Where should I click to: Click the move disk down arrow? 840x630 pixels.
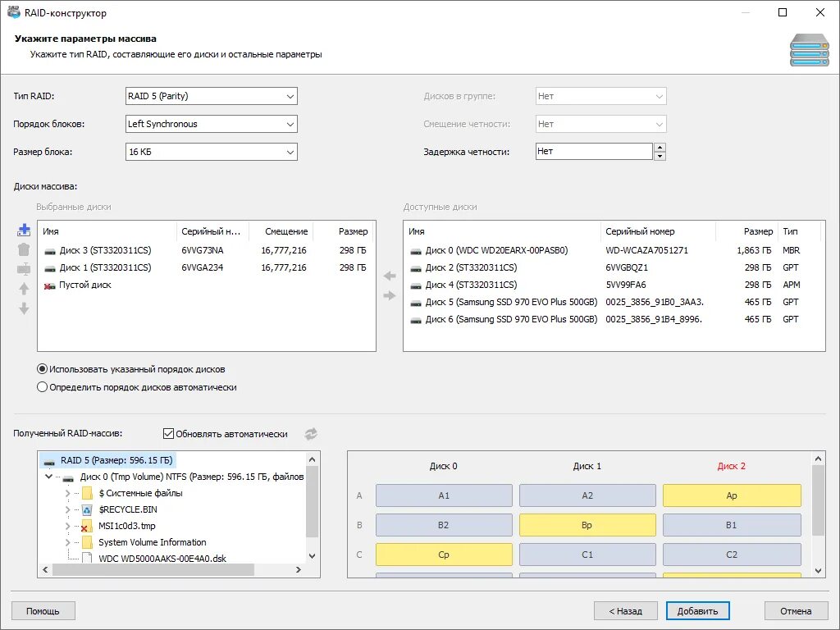click(x=24, y=308)
